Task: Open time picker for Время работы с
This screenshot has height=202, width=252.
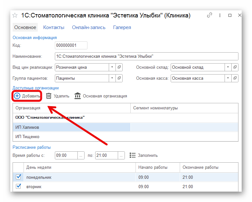Action: [x=81, y=155]
